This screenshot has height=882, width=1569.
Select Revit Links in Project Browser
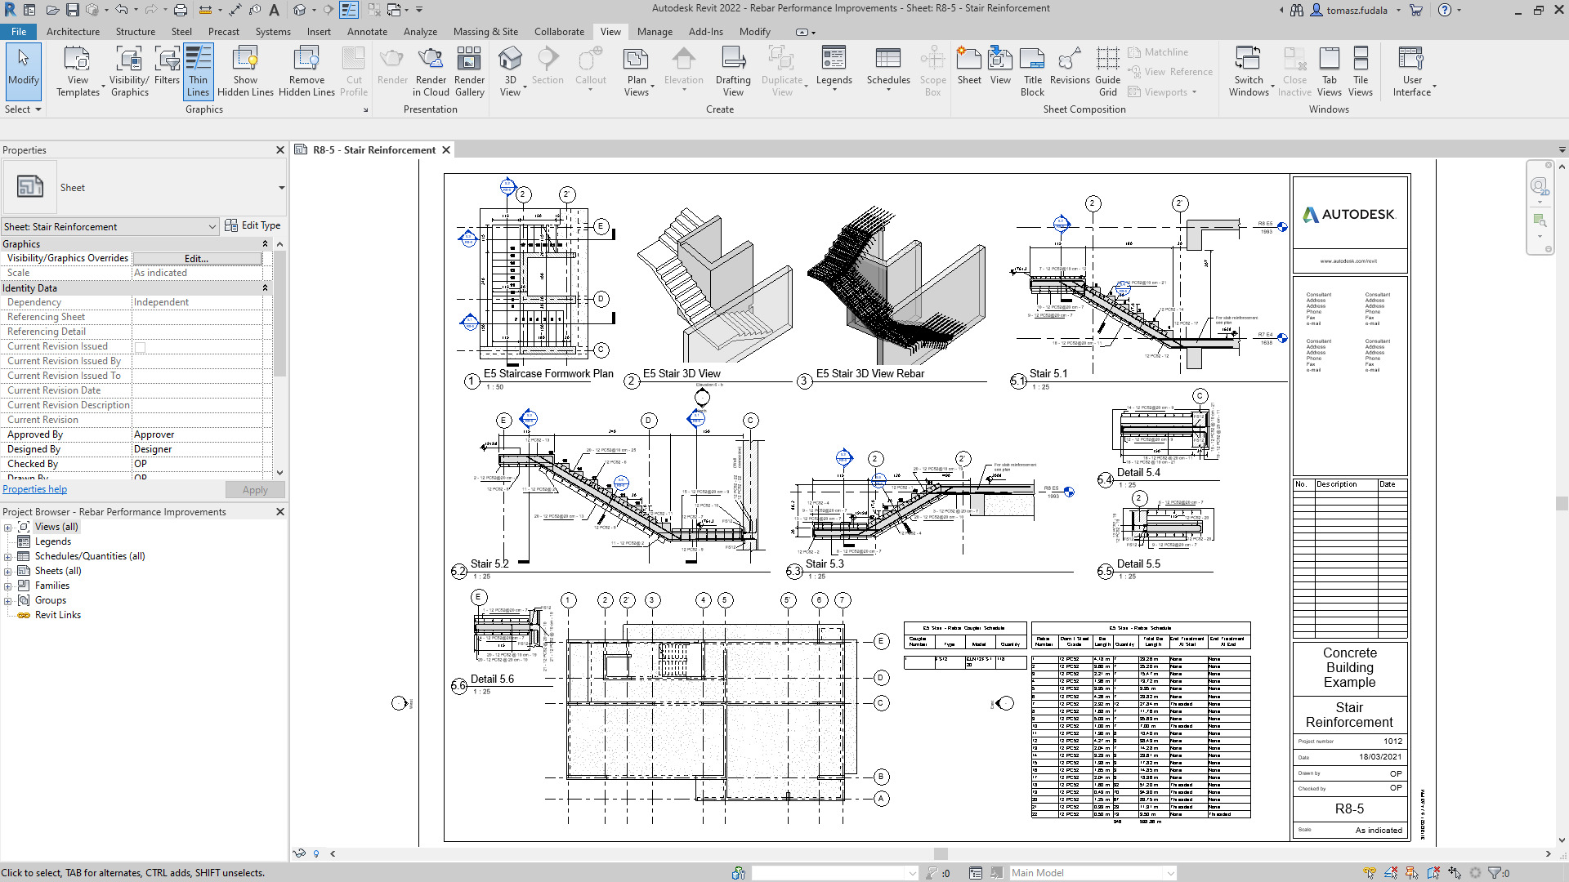point(57,616)
